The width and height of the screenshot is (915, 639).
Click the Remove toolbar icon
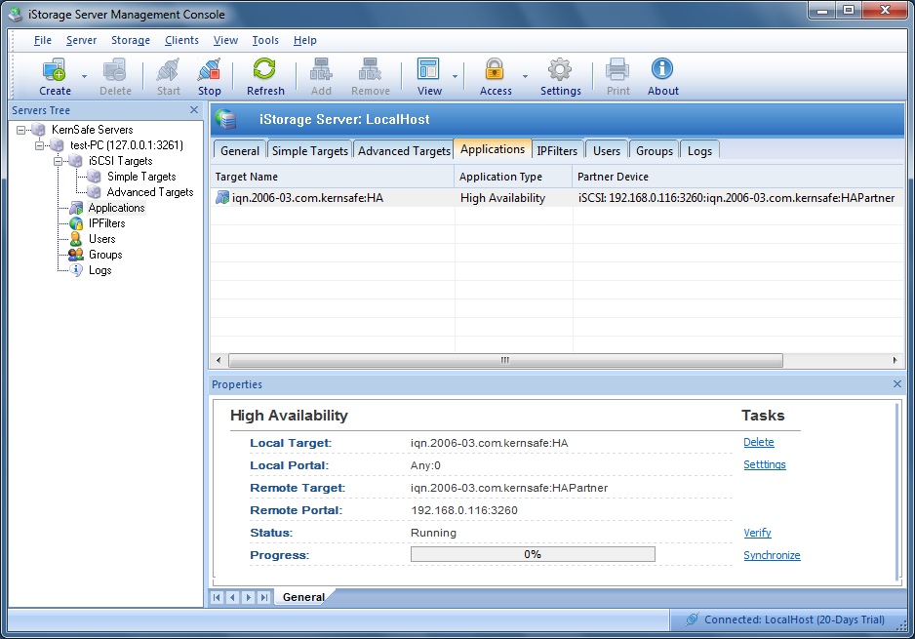point(370,70)
